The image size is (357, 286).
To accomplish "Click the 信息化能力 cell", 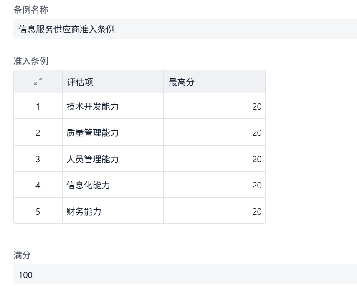I will pos(113,185).
